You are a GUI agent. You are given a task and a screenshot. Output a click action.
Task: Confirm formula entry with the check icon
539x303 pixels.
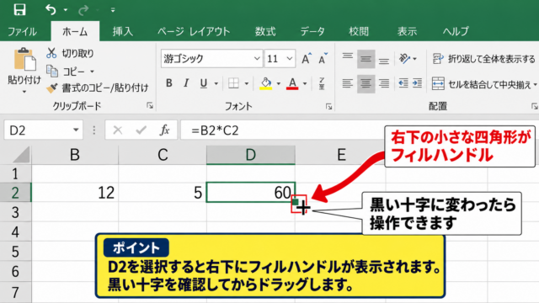[141, 130]
